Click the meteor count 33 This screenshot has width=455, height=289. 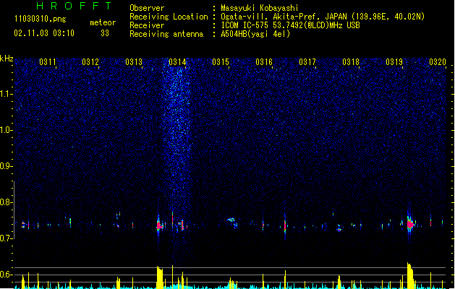[105, 33]
